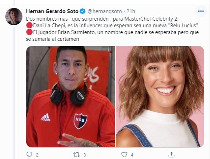This screenshot has height=159, width=210.
Task: Click the retweet arrows icon
Action: point(77,155)
